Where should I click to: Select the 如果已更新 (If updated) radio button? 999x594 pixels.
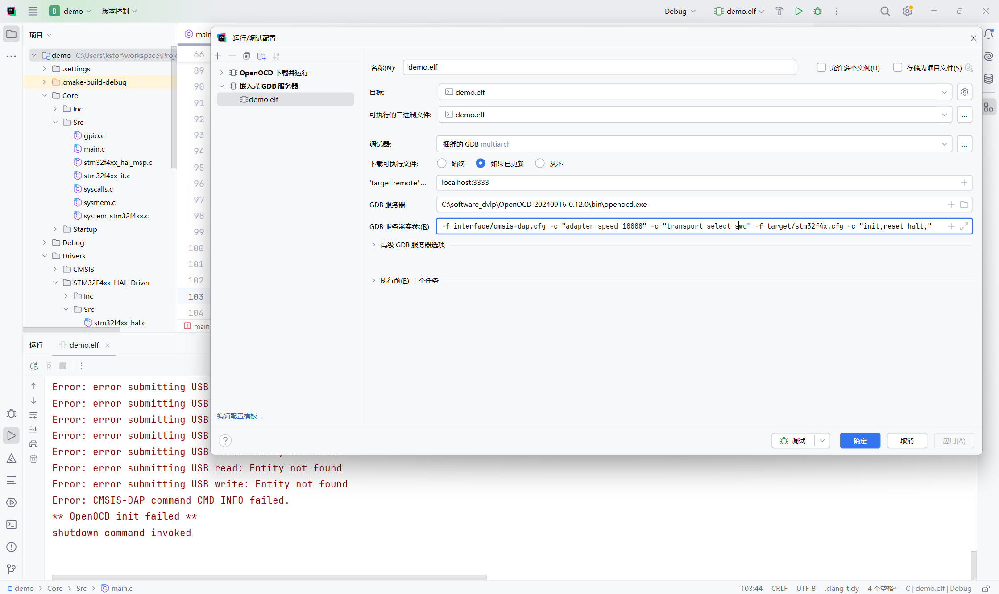tap(481, 163)
